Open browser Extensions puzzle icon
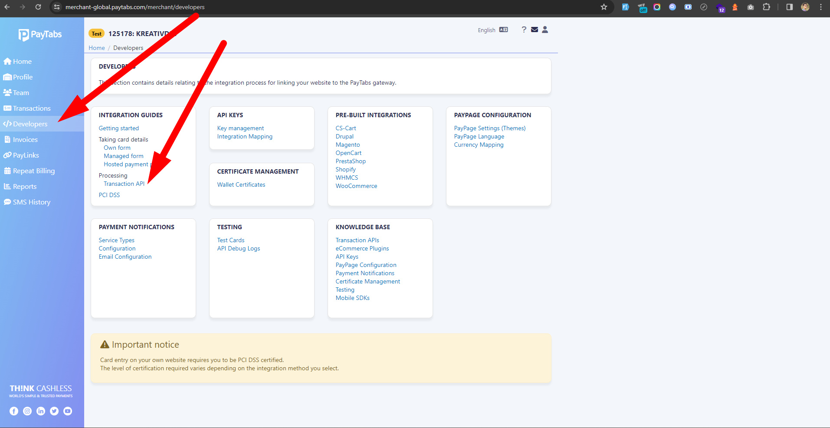The height and width of the screenshot is (428, 830). [x=767, y=7]
